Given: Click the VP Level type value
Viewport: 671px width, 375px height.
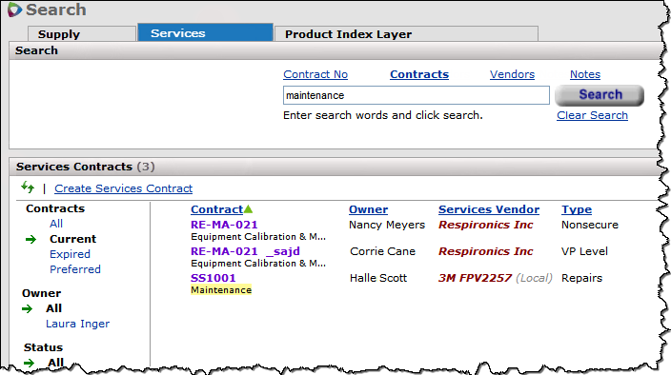Looking at the screenshot, I should point(584,251).
